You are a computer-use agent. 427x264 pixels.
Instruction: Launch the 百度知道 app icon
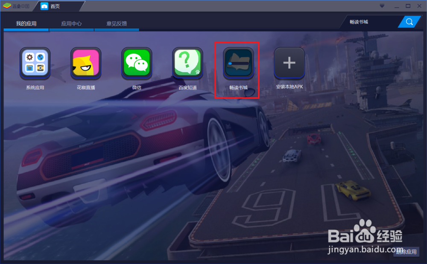pos(187,63)
